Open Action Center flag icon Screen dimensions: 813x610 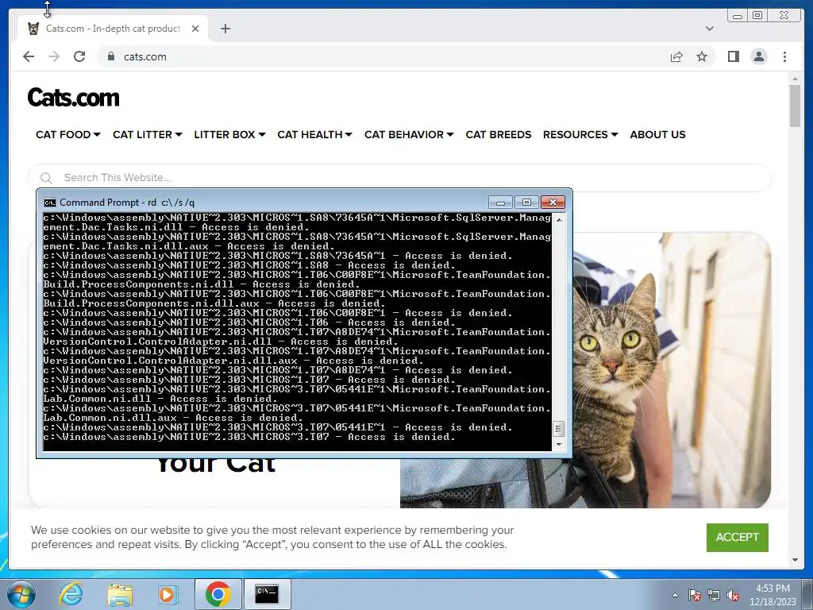pos(694,595)
